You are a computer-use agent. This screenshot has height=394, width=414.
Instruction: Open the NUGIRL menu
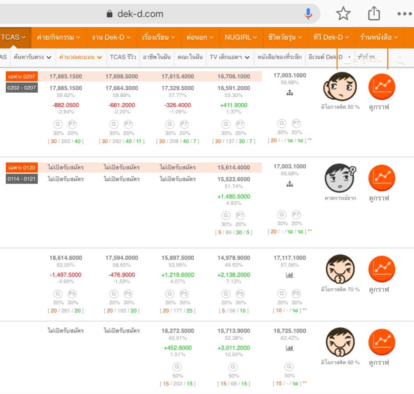point(241,37)
